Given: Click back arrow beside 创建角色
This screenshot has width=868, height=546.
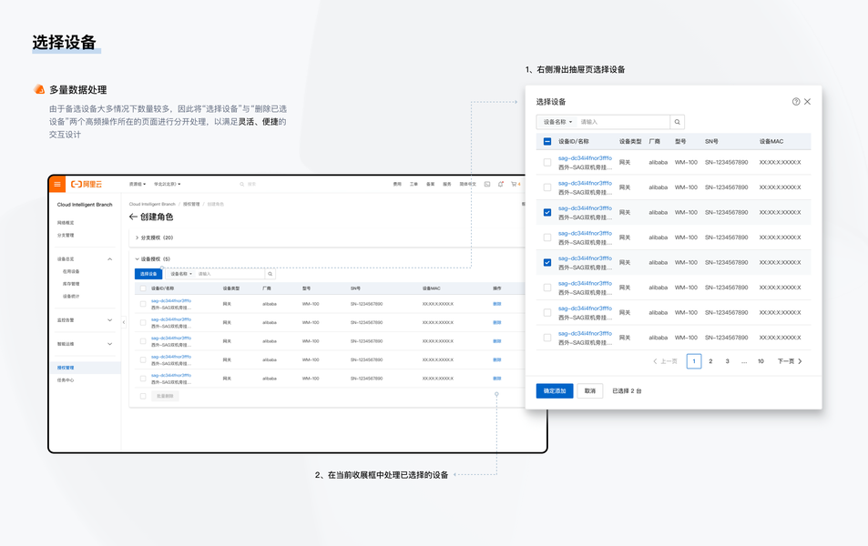Looking at the screenshot, I should tap(133, 217).
